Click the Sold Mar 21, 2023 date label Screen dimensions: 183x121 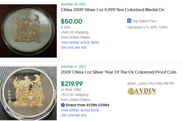(73, 67)
